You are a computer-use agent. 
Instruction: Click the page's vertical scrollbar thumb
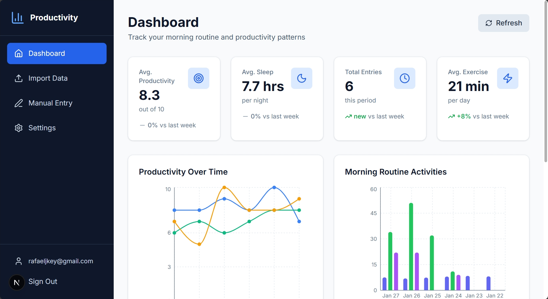coord(546,81)
